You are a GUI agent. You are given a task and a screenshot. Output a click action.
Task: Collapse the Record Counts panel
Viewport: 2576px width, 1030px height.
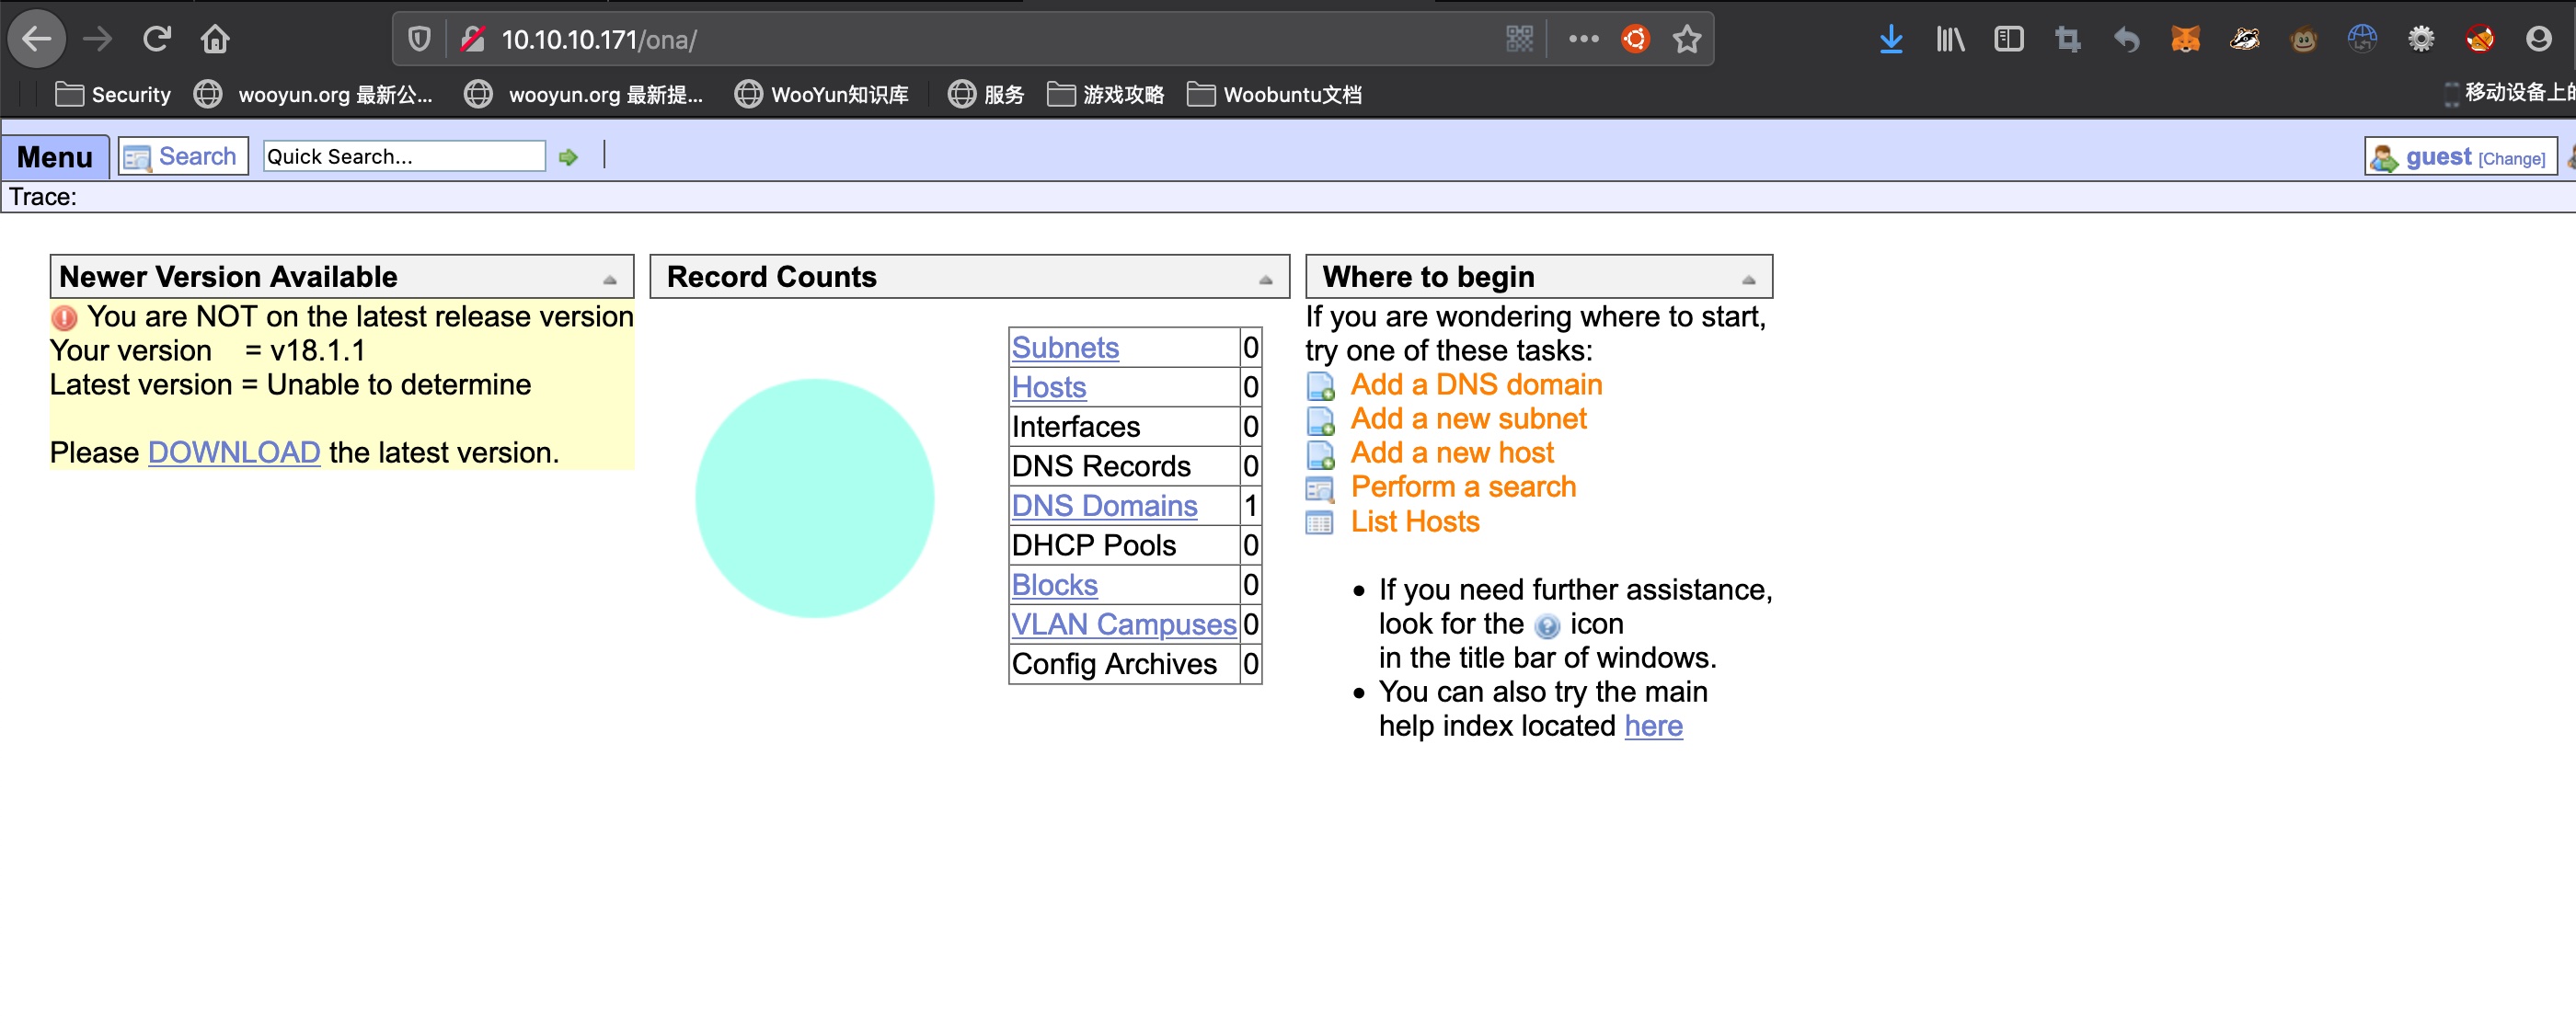1265,280
